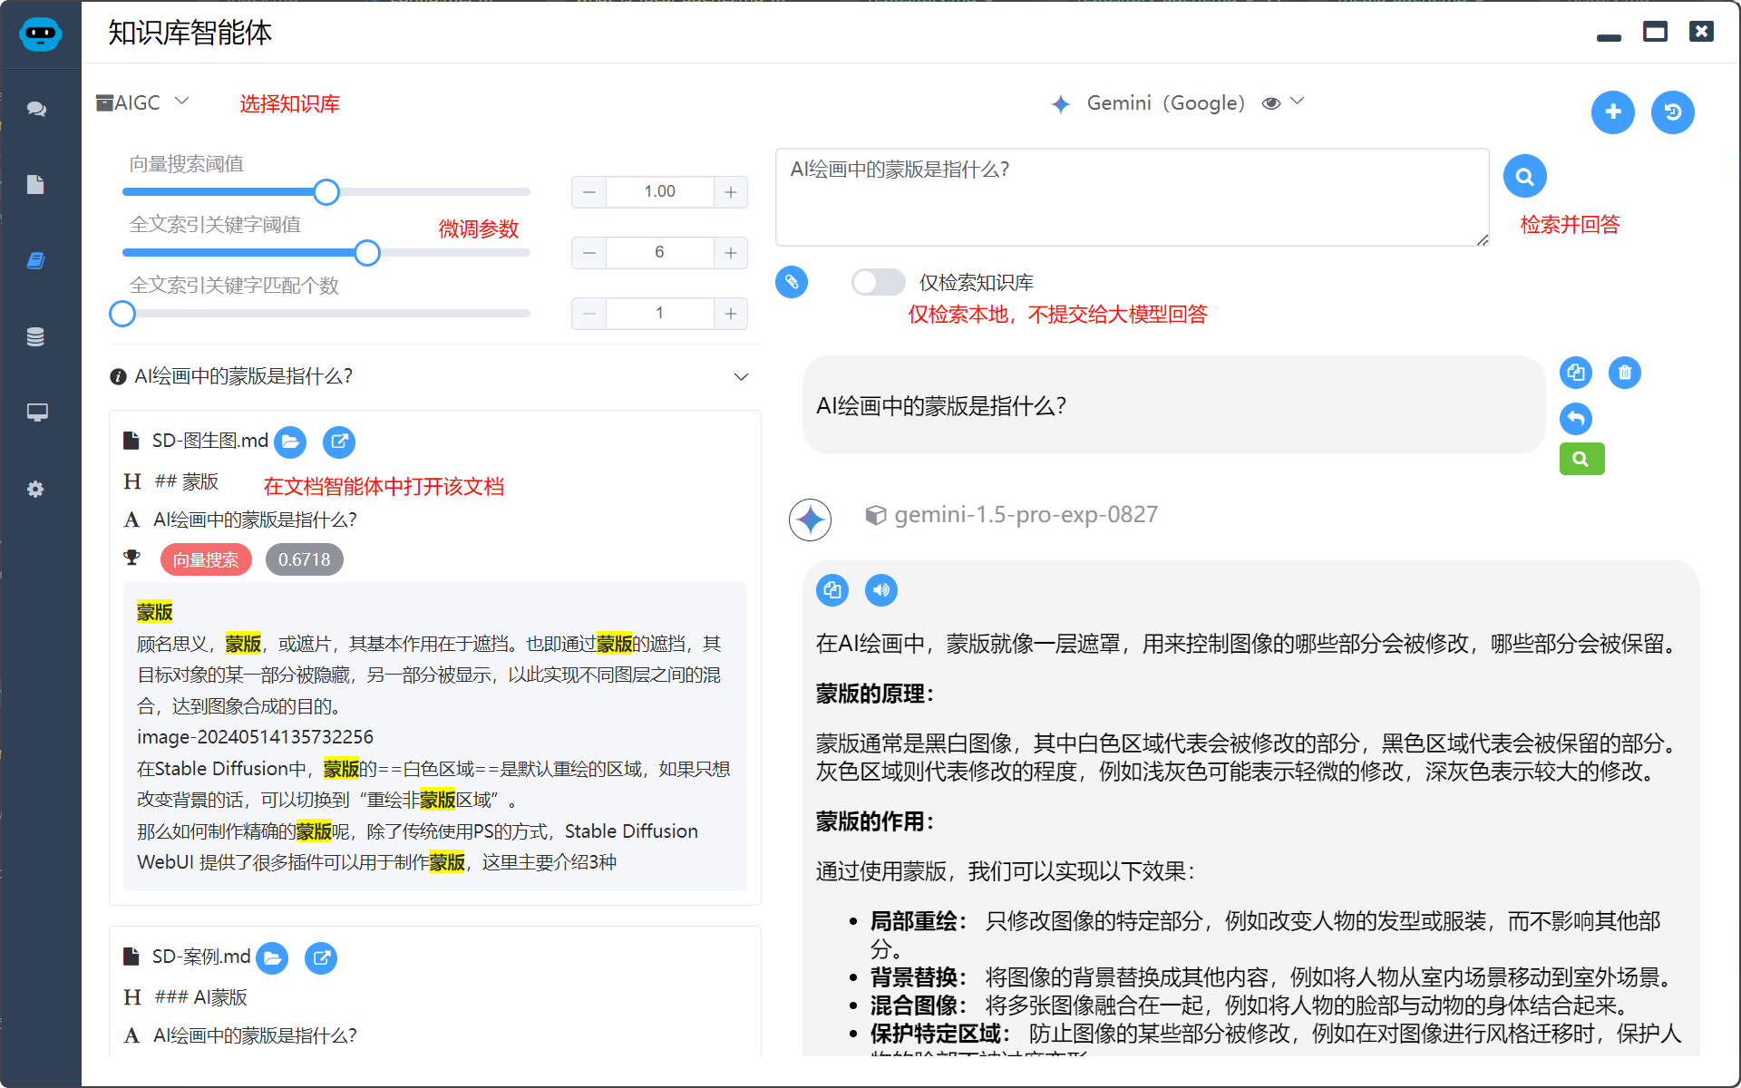Click the match count value 1 field

click(x=659, y=314)
